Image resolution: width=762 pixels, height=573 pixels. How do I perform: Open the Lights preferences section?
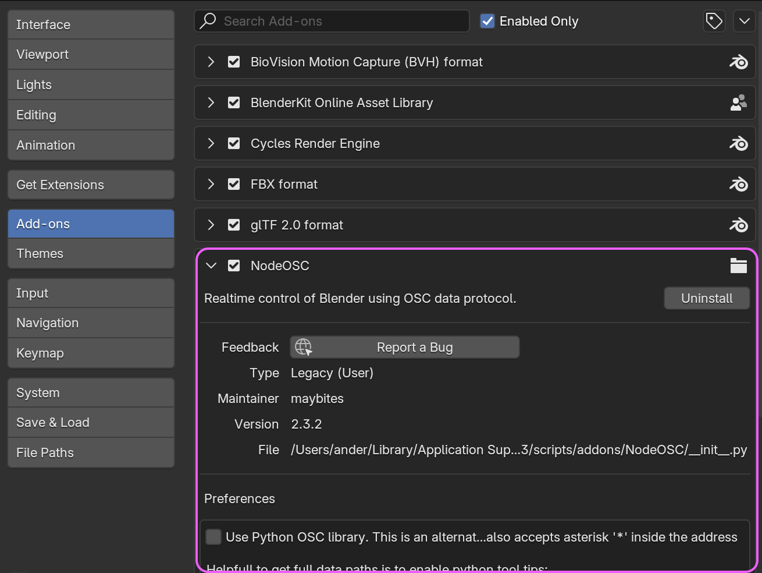pos(91,84)
